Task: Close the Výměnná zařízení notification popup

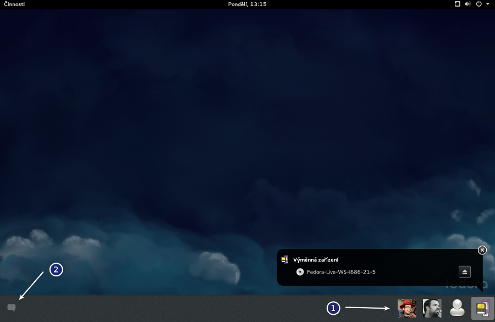Action: point(482,250)
